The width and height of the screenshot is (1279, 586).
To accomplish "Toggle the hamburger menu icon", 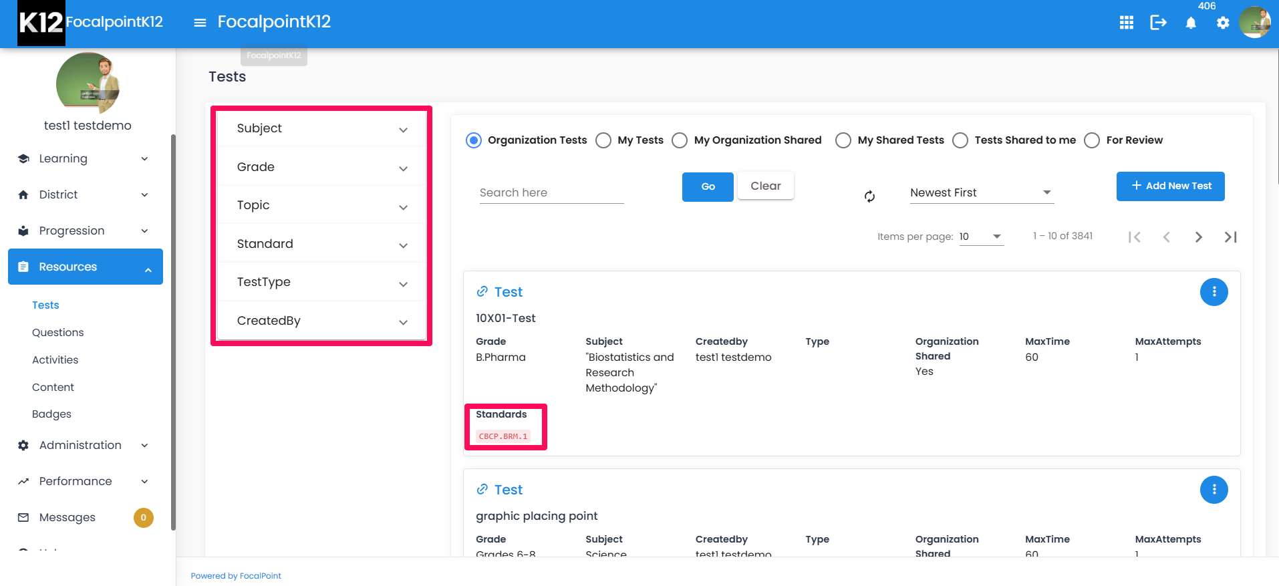I will coord(200,23).
